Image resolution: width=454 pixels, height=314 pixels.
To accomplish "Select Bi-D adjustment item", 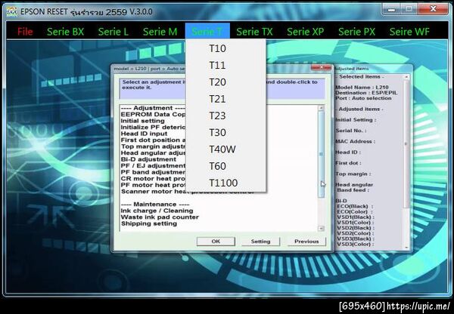I will (x=148, y=159).
